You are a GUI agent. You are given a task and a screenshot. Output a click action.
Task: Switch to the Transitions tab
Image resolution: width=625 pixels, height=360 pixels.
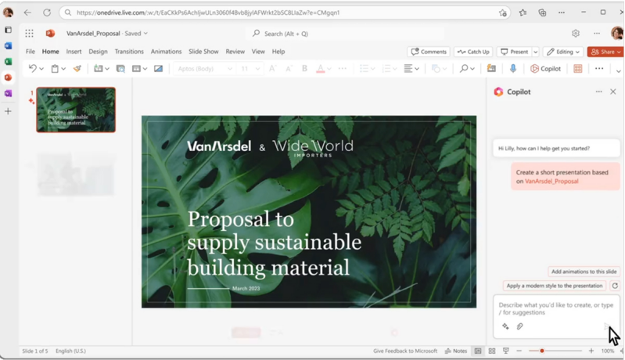[129, 52]
